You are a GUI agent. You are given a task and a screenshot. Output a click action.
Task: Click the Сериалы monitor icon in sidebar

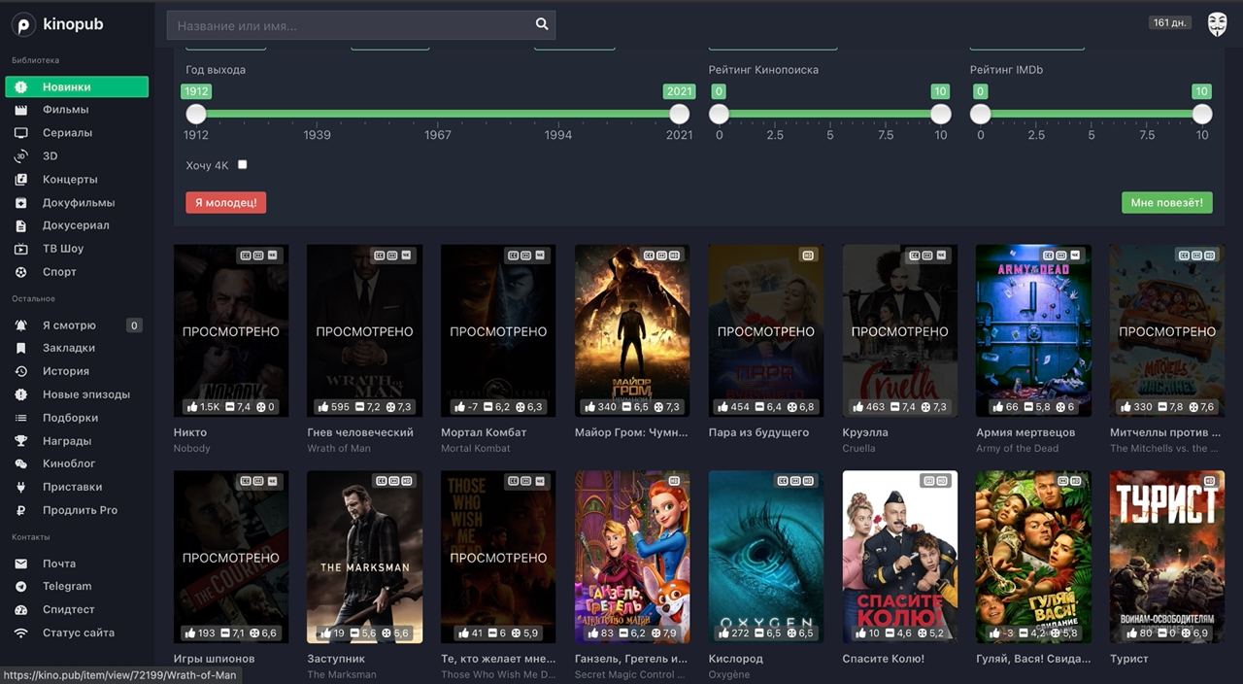point(20,133)
